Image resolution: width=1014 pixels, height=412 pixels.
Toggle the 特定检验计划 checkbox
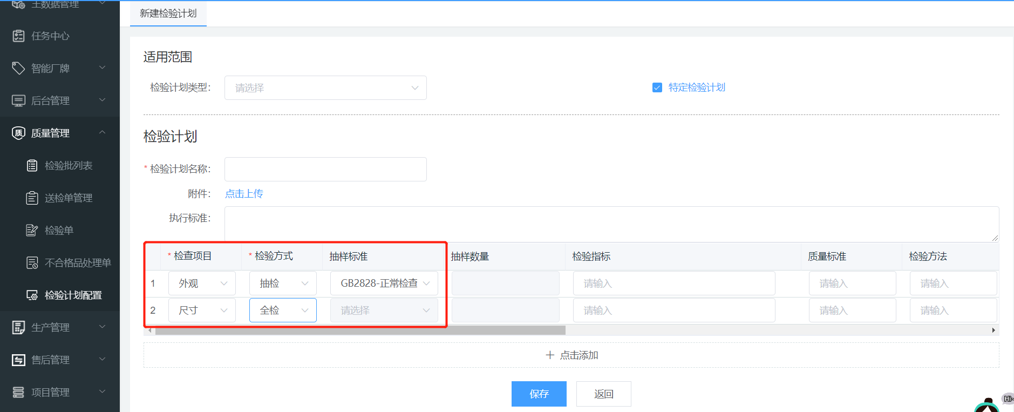657,87
